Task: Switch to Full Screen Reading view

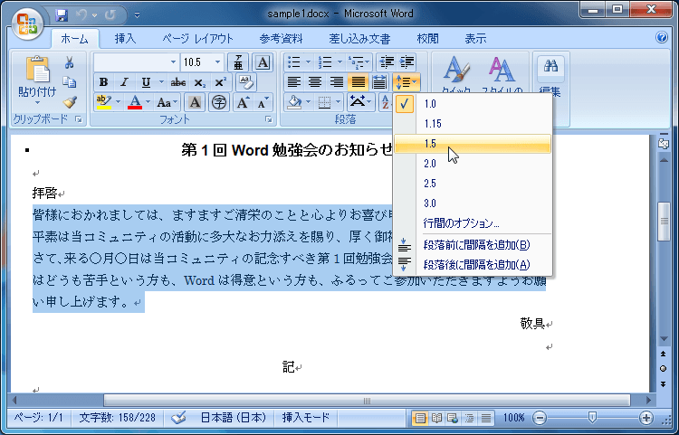Action: (x=436, y=418)
